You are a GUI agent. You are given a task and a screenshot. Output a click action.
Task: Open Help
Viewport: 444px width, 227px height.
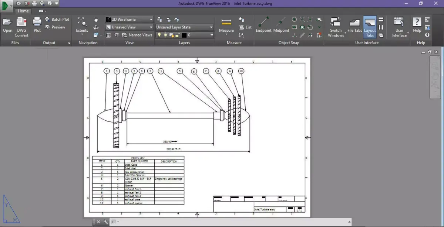(417, 25)
